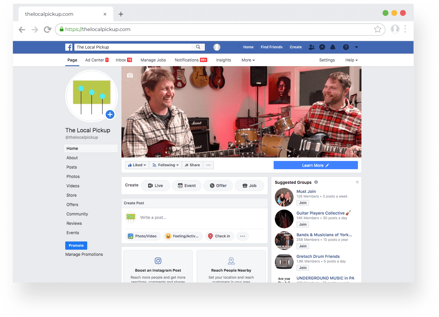This screenshot has height=317, width=439.
Task: Open a new browser tab
Action: (121, 14)
